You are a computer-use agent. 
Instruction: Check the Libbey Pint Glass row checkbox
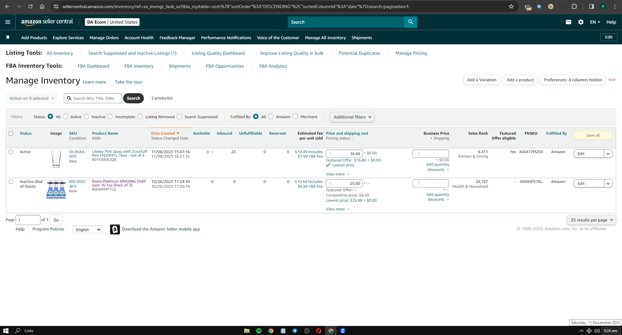point(11,152)
